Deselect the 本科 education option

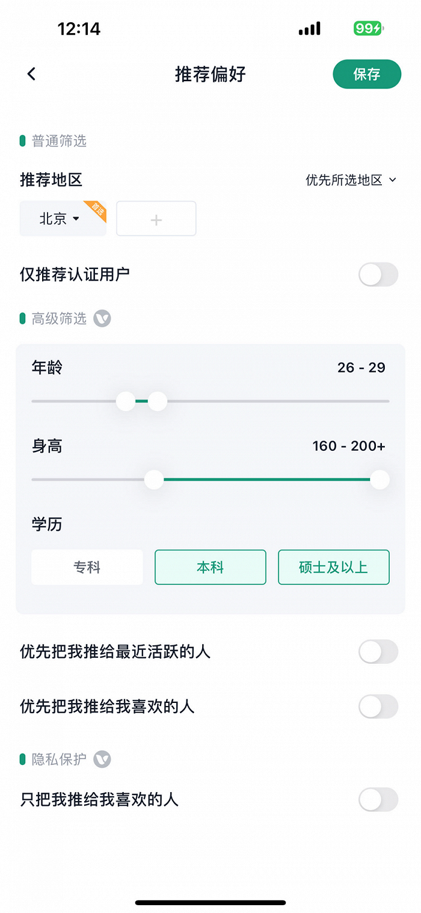tap(210, 567)
